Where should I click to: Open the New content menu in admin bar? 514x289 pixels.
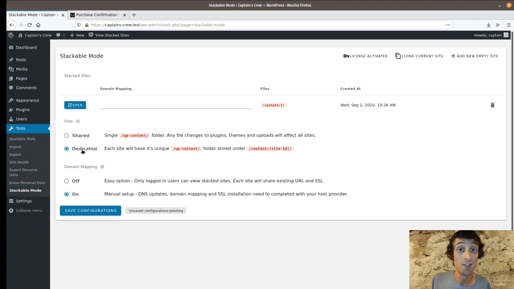tap(77, 35)
